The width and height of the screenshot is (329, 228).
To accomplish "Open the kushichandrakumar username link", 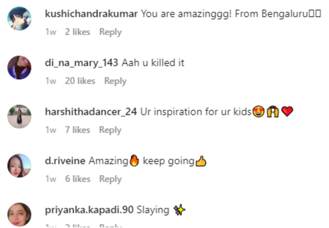I will [x=92, y=13].
